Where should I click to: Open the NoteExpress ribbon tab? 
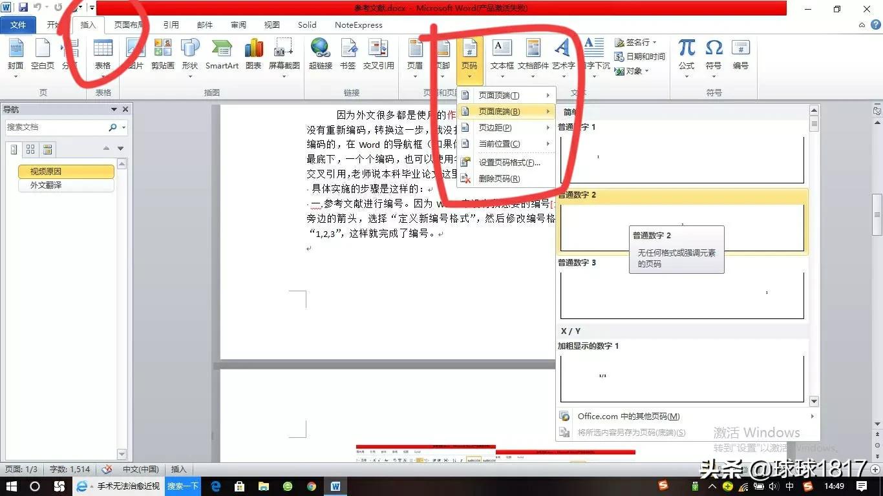click(357, 25)
